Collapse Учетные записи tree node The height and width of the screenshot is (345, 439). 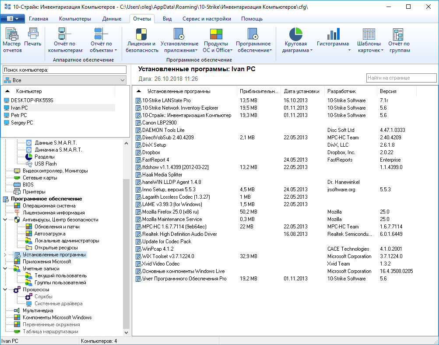pyautogui.click(x=5, y=269)
